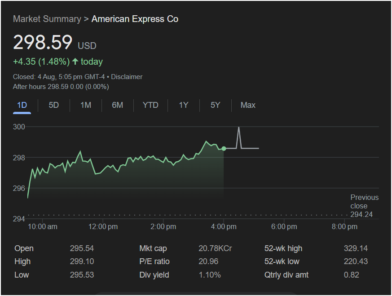
Task: Click the Previous close 294.24 label
Action: [x=364, y=206]
